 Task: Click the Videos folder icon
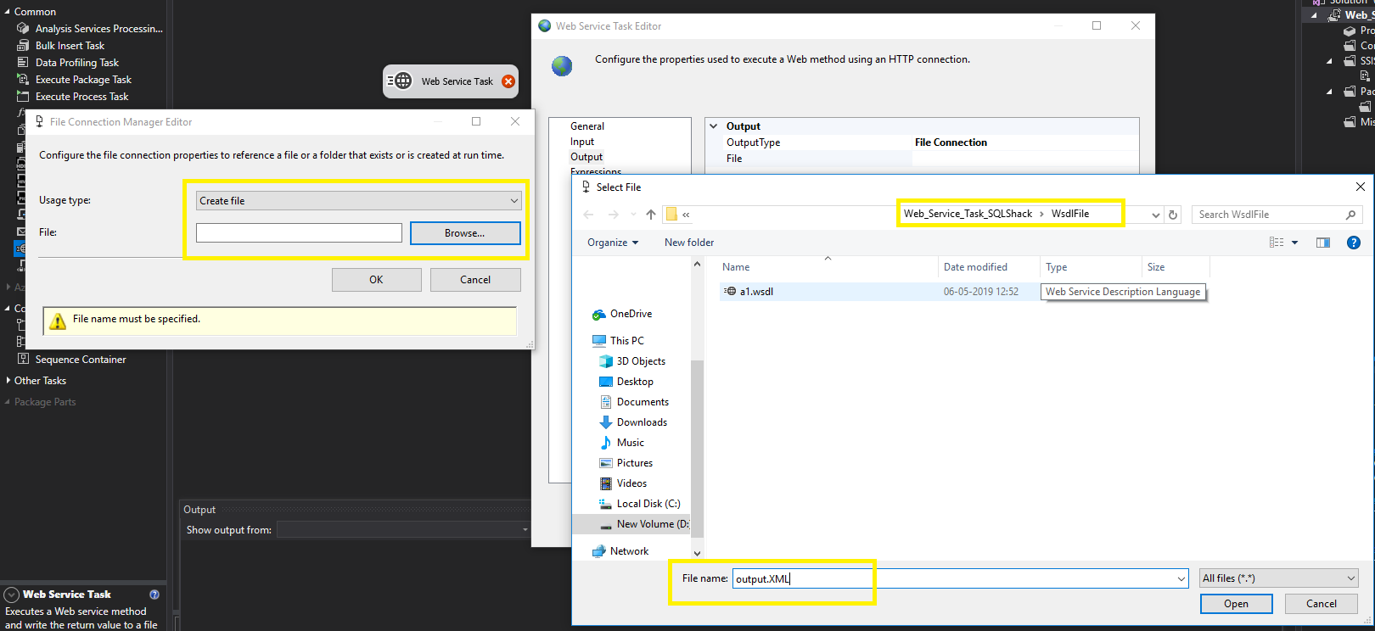tap(606, 483)
